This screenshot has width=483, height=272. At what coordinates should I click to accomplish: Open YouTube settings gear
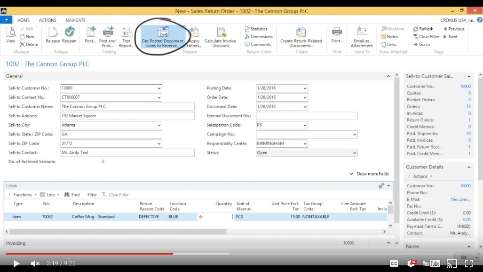[x=412, y=264]
